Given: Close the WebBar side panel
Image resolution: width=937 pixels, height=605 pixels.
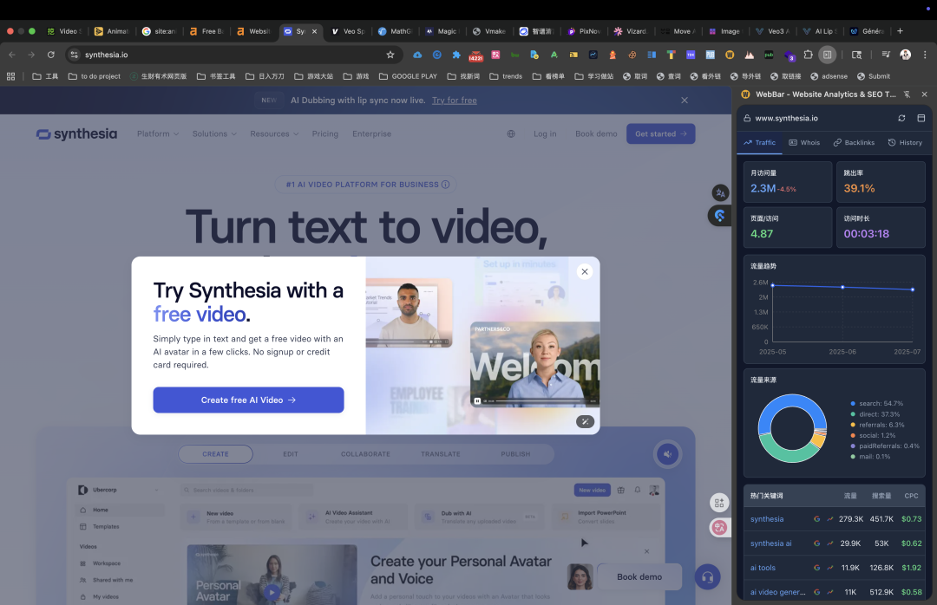Looking at the screenshot, I should [925, 94].
